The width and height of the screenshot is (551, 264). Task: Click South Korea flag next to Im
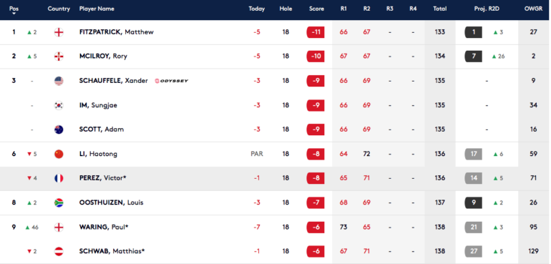(x=59, y=105)
